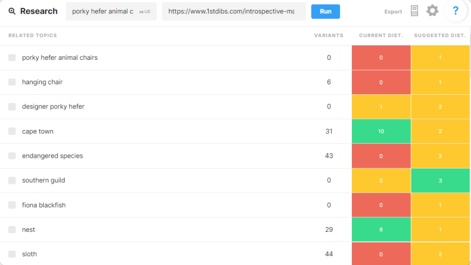Select the fiona blackfish checkbox
Image resolution: width=471 pixels, height=265 pixels.
[11, 205]
